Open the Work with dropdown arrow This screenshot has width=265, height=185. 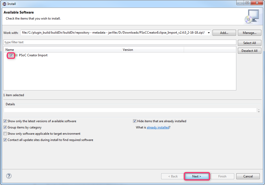[x=209, y=33]
